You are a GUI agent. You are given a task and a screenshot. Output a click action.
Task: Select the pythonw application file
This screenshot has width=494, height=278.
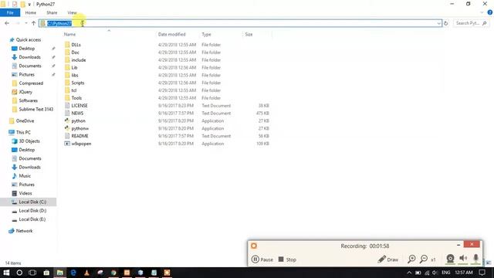point(80,128)
